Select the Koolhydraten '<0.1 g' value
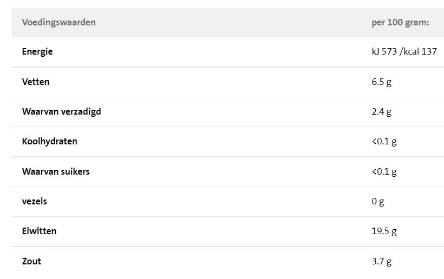 pyautogui.click(x=384, y=142)
